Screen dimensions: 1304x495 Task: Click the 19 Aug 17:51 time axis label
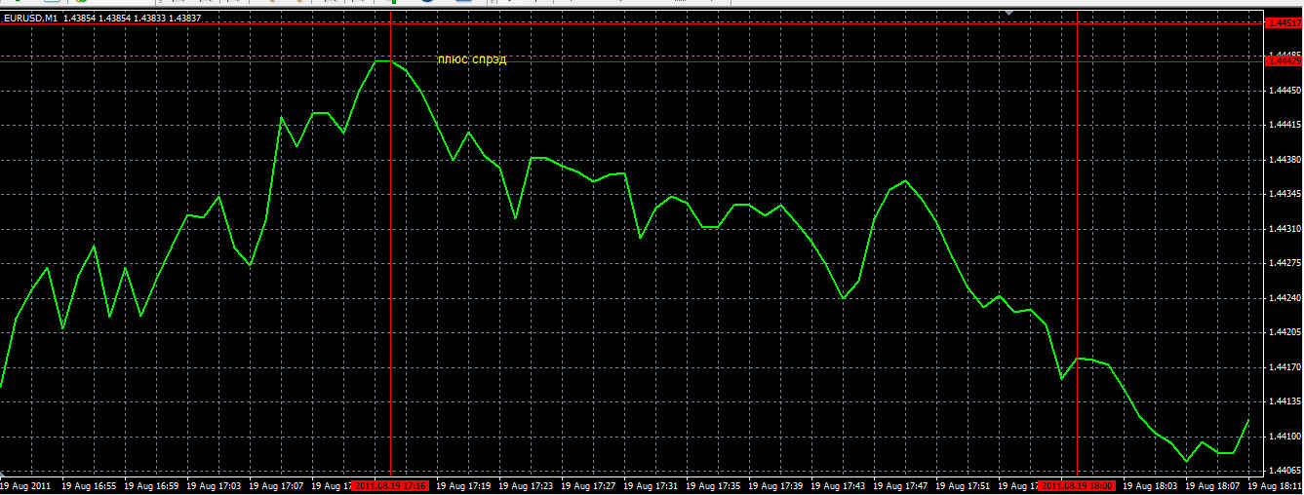[964, 485]
